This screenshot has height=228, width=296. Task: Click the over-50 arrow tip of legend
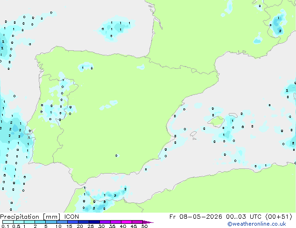tap(148, 222)
